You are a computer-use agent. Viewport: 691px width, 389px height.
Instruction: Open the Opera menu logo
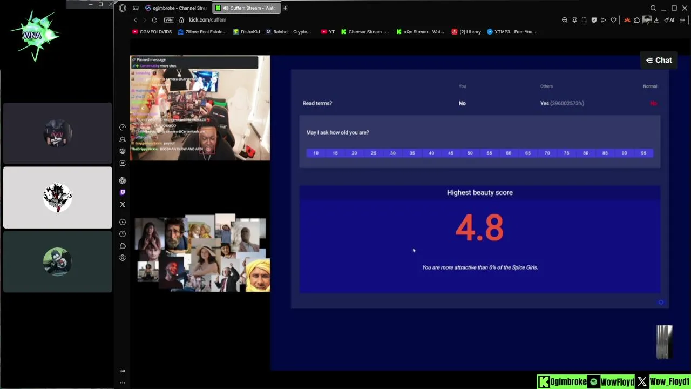123,8
